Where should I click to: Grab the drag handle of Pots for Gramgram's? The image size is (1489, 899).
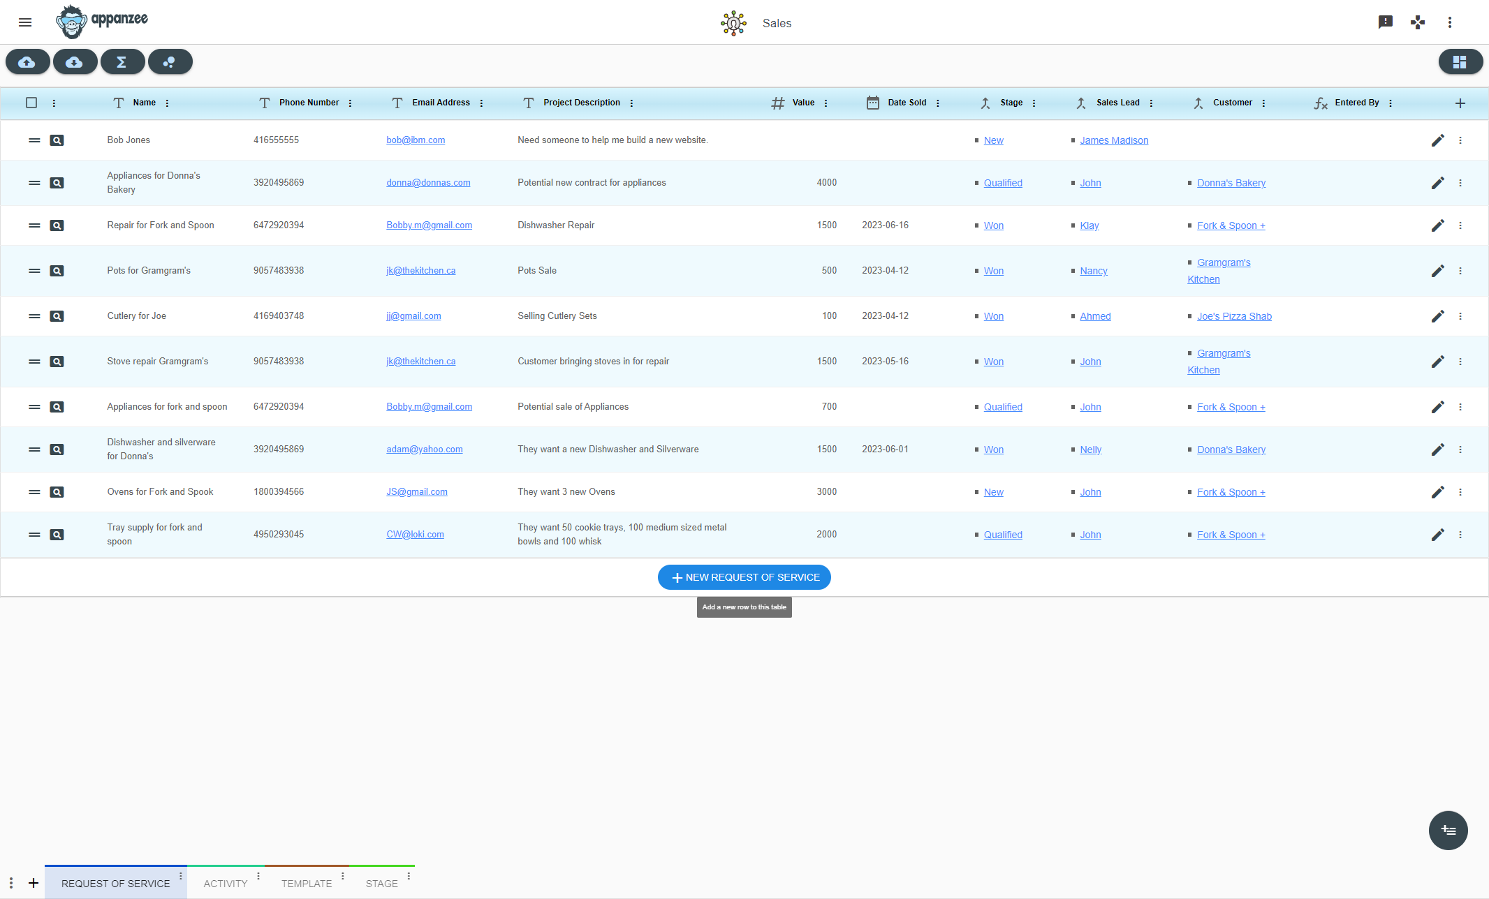(x=34, y=271)
